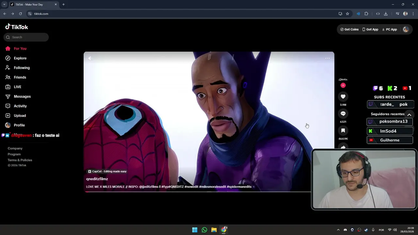Open the tab search dropdown arrow

(4, 5)
